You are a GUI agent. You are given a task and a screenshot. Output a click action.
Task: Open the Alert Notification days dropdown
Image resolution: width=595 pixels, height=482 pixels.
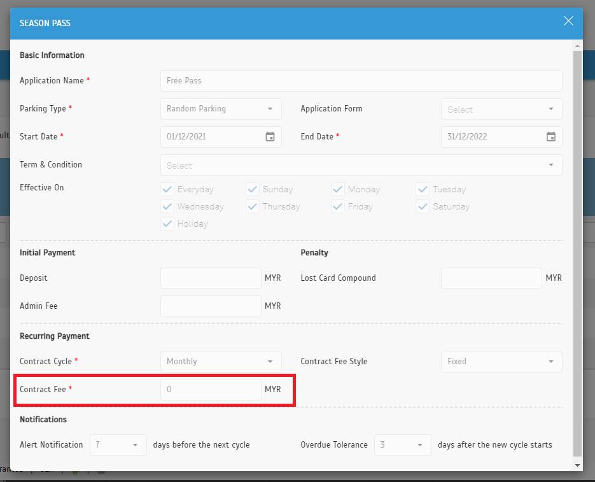pyautogui.click(x=118, y=445)
